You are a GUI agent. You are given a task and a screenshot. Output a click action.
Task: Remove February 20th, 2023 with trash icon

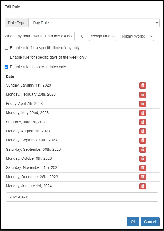(143, 95)
